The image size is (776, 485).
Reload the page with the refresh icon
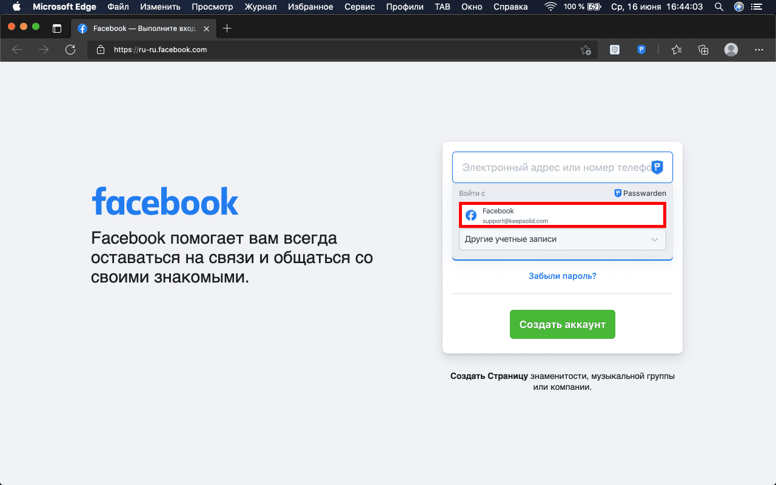(x=70, y=50)
